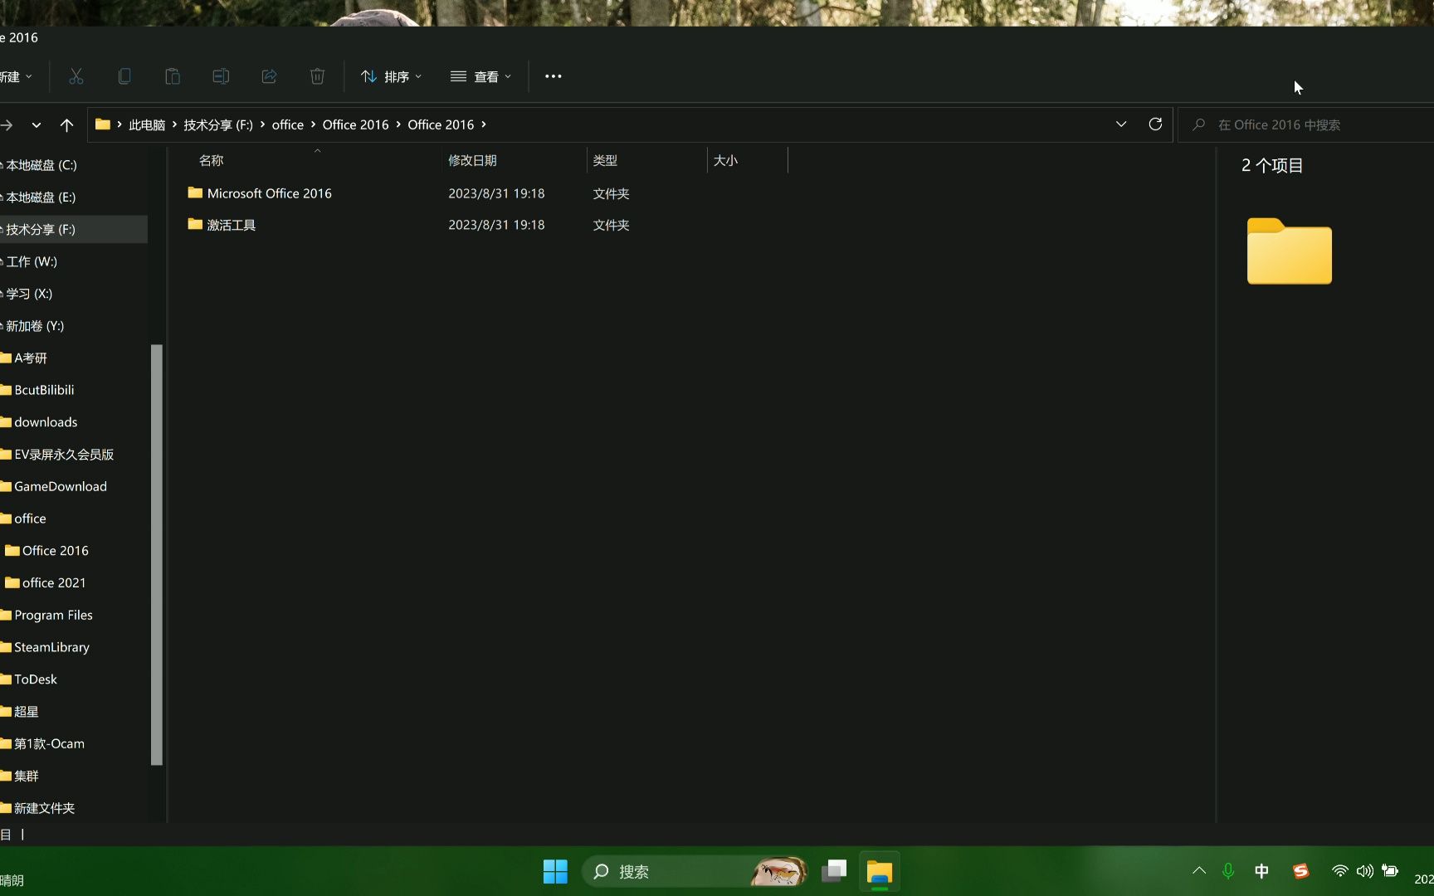Image resolution: width=1434 pixels, height=896 pixels.
Task: Click folder icon of Microsoft Office 2016
Action: pyautogui.click(x=195, y=192)
